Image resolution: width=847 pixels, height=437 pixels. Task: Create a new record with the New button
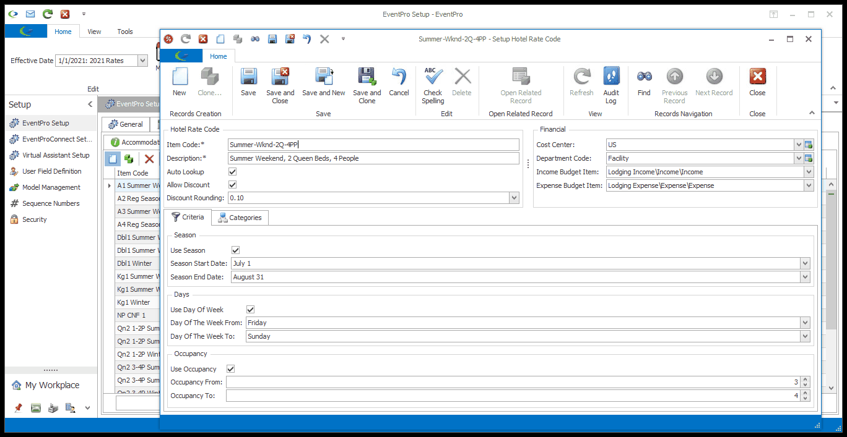coord(180,82)
